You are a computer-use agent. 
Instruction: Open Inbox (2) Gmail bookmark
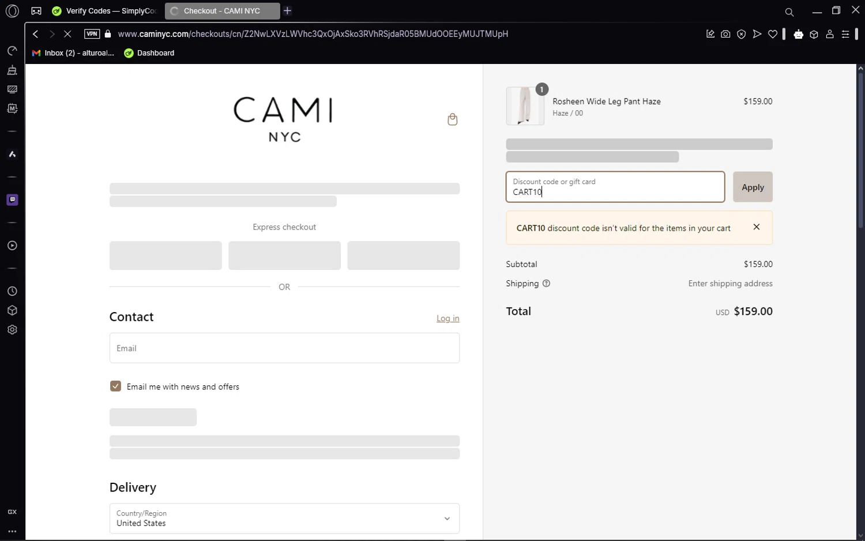click(73, 53)
